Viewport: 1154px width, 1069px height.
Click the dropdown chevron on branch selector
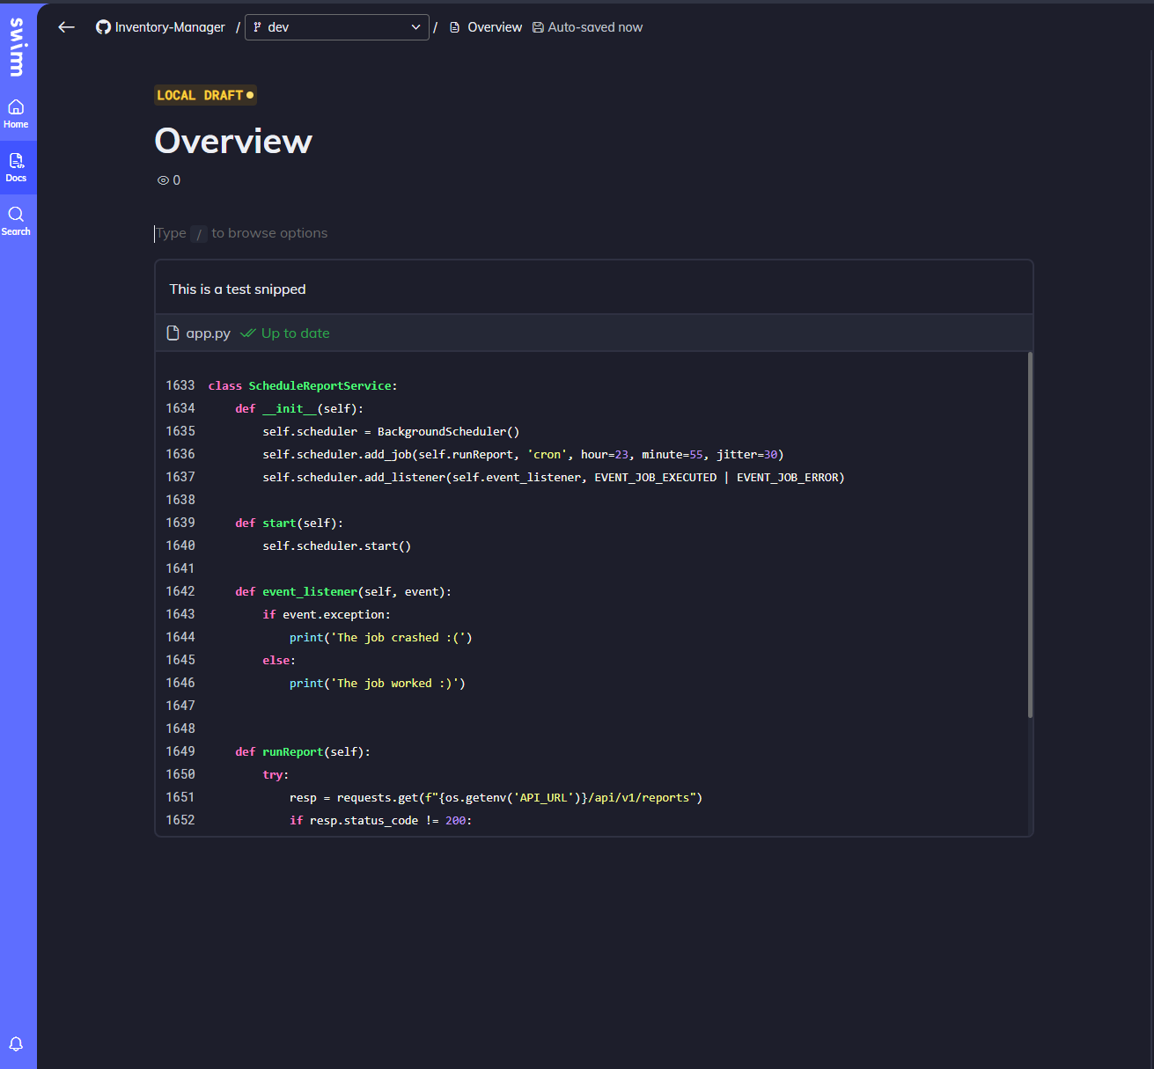pos(415,27)
